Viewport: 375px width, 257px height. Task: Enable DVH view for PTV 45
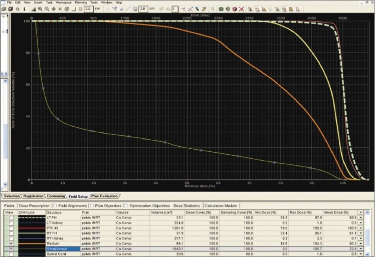pos(11,228)
